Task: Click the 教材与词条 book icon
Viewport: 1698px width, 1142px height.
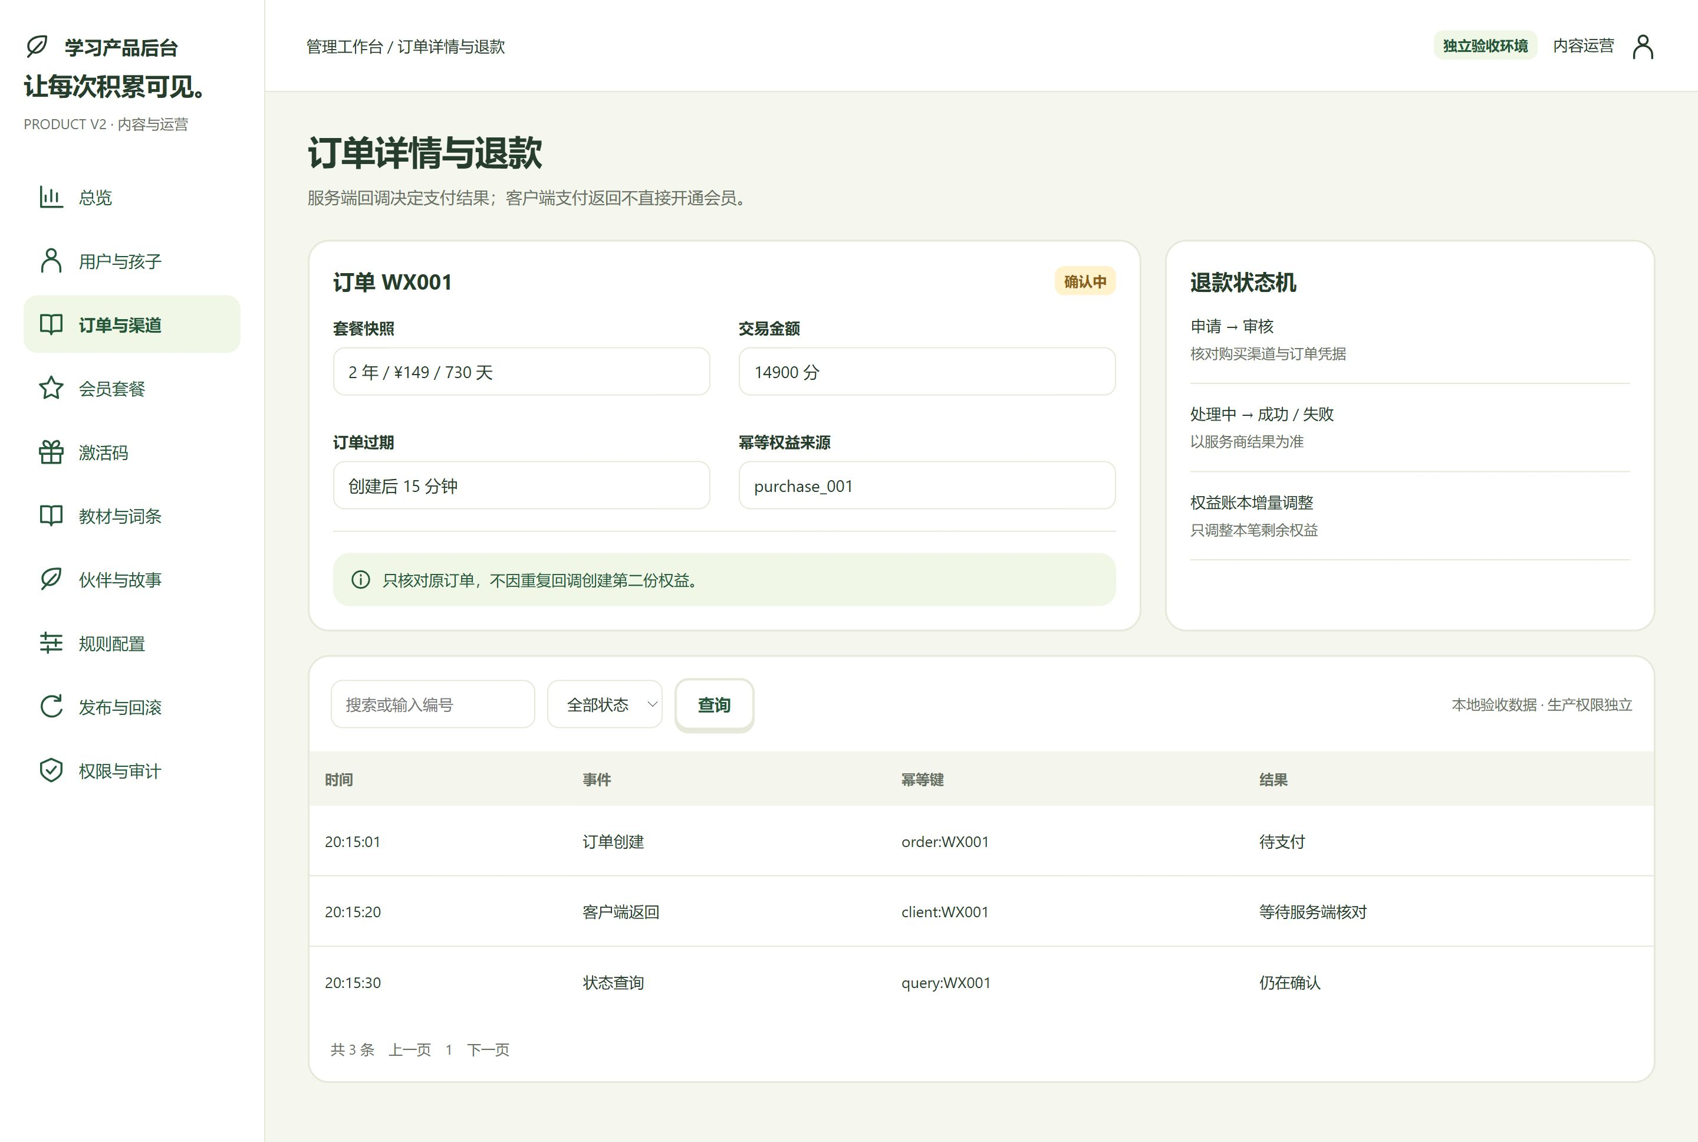Action: click(51, 516)
